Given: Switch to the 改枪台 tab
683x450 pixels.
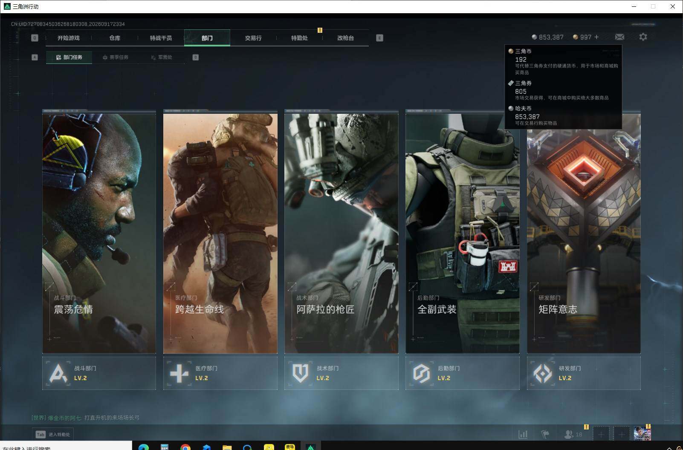Looking at the screenshot, I should point(345,38).
